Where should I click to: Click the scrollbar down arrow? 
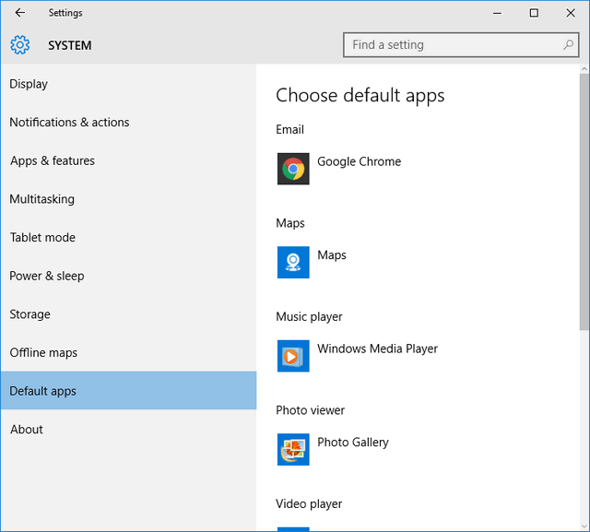584,526
